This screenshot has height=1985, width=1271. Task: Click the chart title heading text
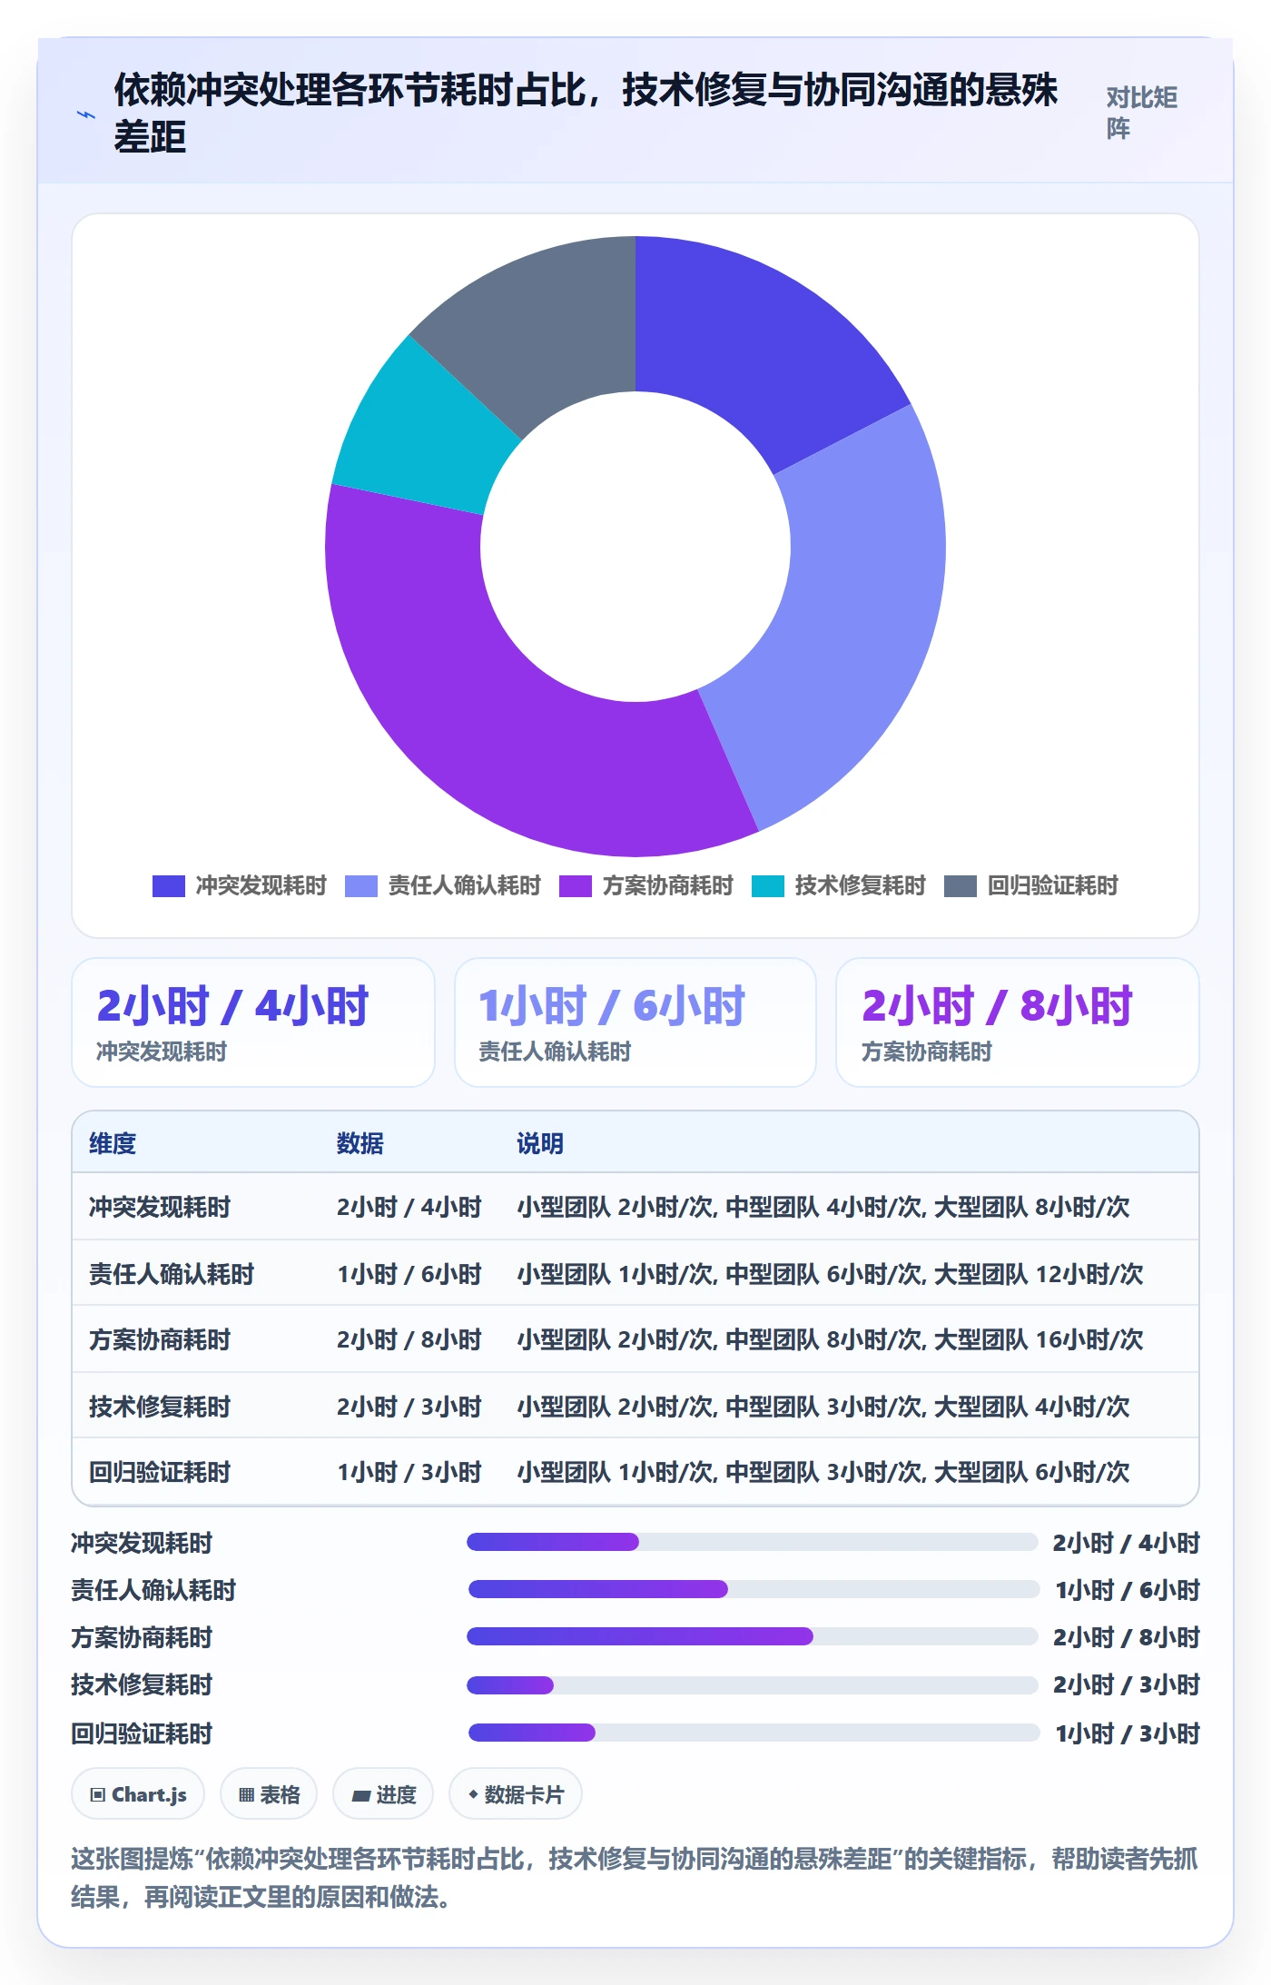point(586,114)
